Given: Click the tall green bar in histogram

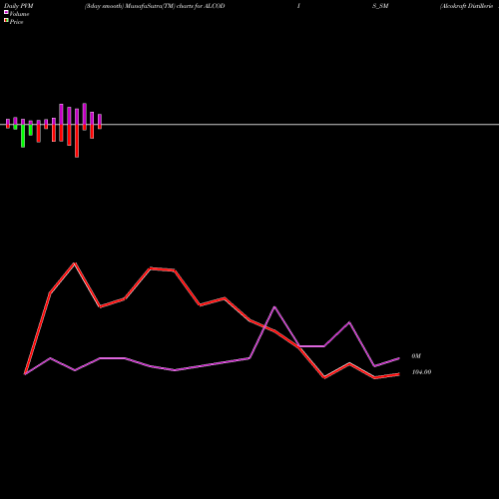Looking at the screenshot, I should coord(23,136).
